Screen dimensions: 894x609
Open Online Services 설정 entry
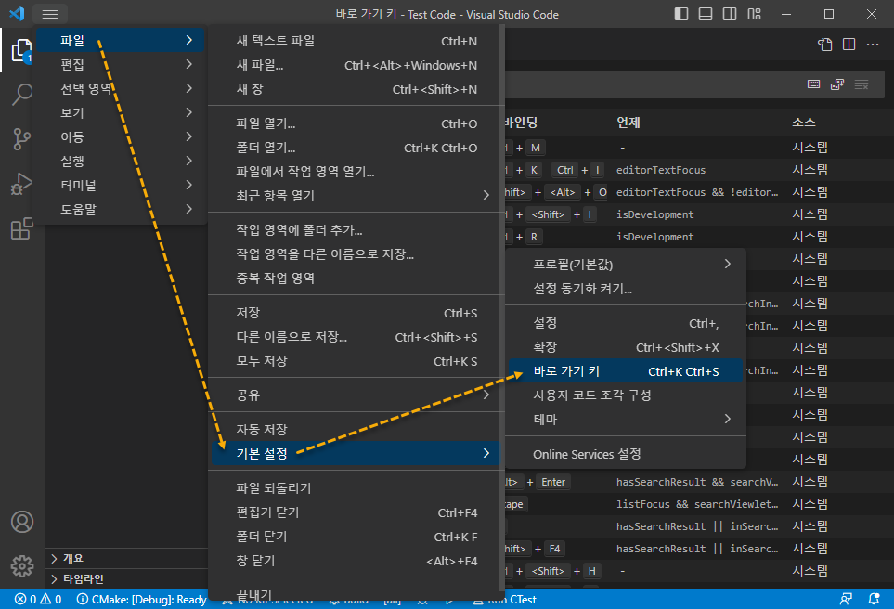pos(626,455)
